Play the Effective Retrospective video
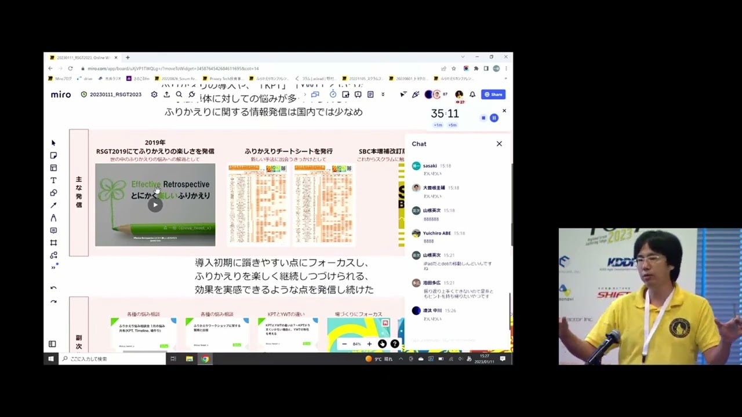742x417 pixels. (x=155, y=204)
